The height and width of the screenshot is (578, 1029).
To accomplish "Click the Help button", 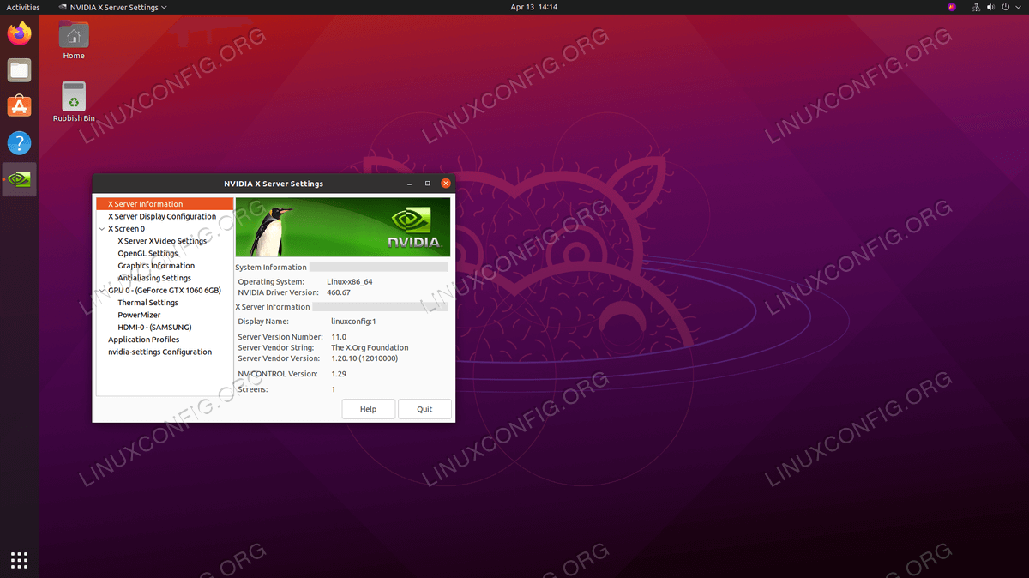I will (x=368, y=409).
